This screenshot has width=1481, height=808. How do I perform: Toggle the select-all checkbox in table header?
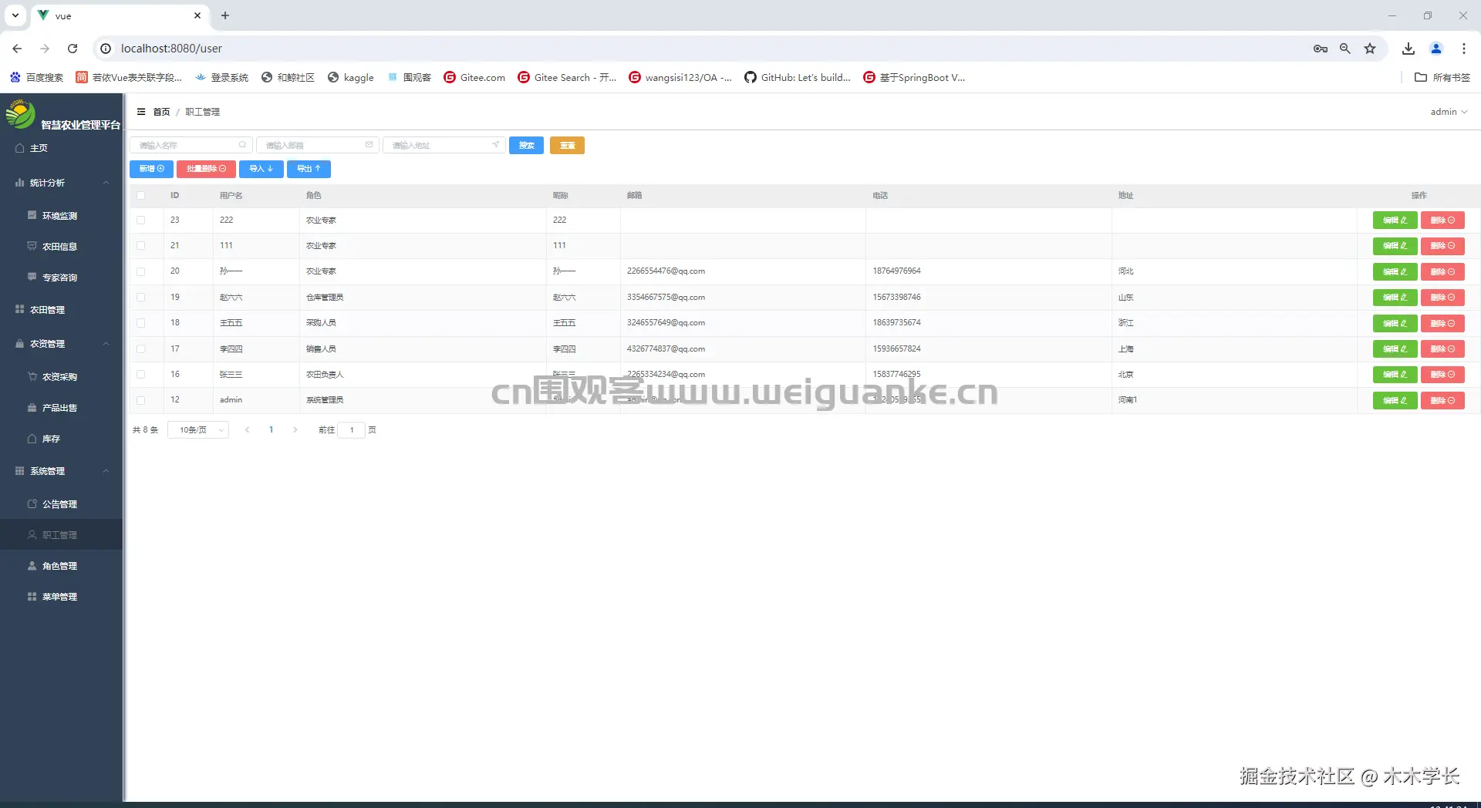[140, 196]
